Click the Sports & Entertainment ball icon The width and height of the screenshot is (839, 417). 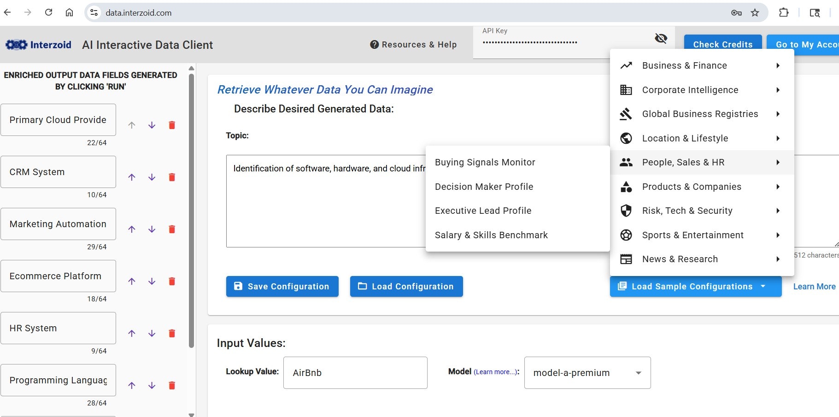coord(627,235)
